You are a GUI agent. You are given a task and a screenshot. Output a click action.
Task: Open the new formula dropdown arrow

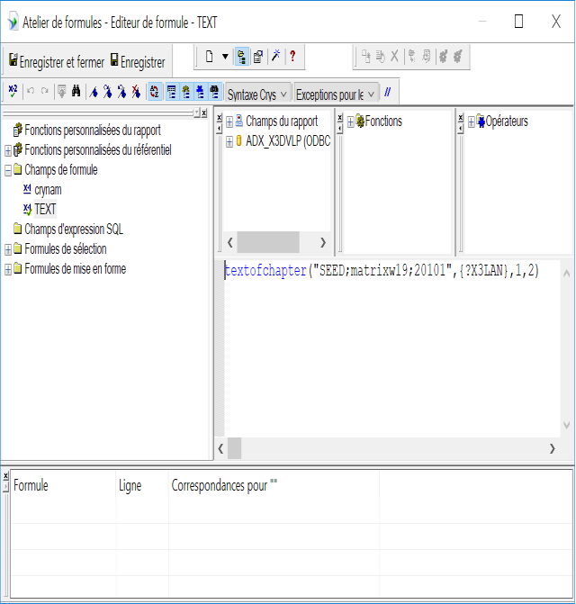[225, 57]
